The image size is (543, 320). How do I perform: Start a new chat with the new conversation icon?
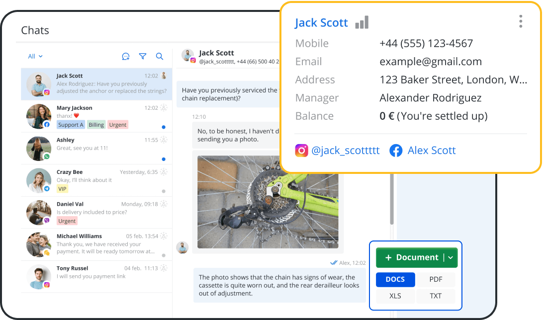pos(126,57)
